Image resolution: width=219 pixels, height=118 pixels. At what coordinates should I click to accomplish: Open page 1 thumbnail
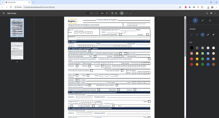(x=17, y=28)
